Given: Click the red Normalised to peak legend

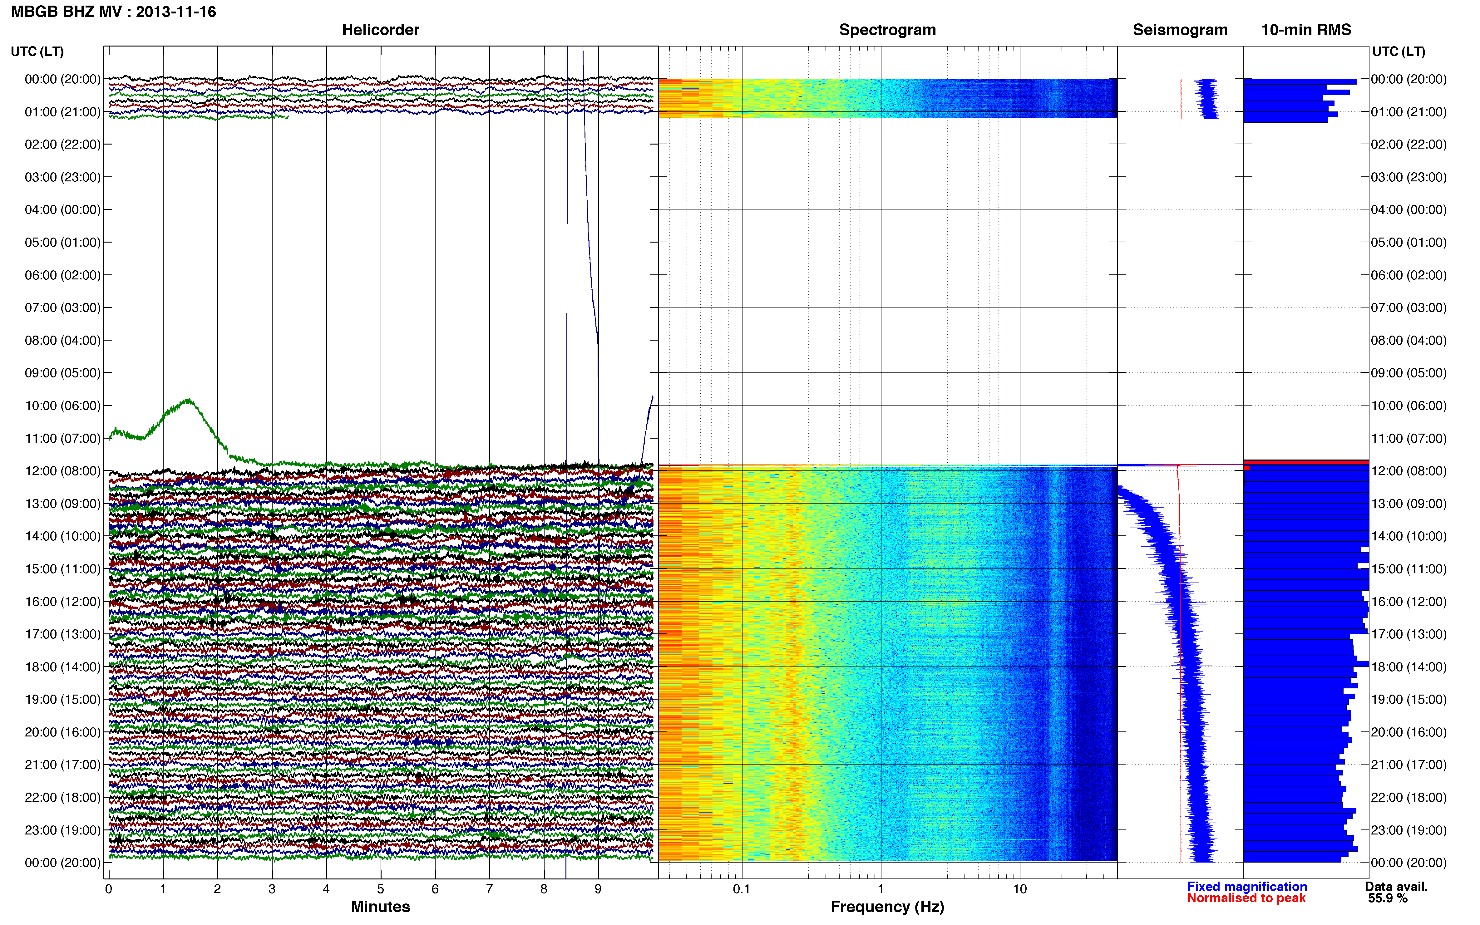Looking at the screenshot, I should point(1246,898).
